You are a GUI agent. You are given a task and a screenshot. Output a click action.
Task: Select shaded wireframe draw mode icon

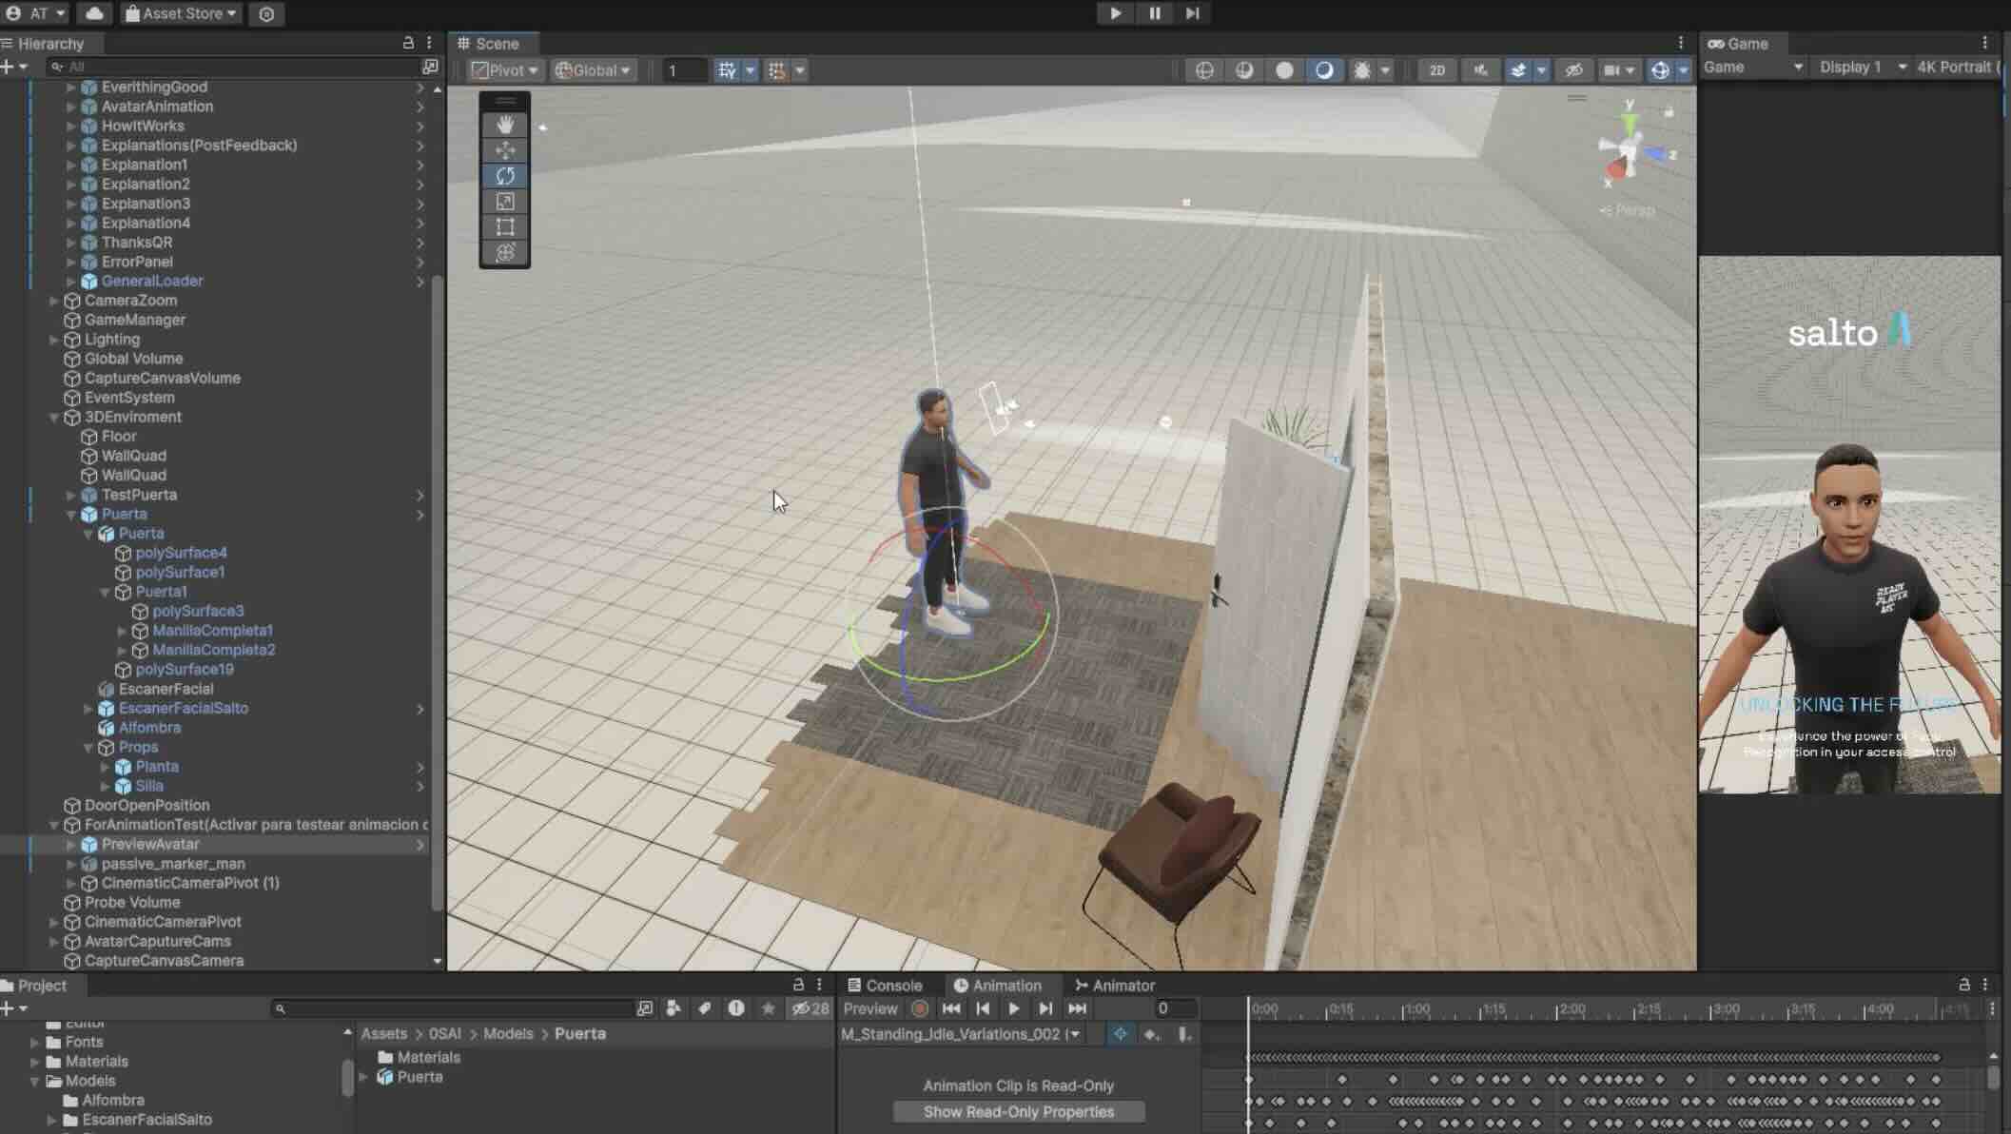(x=1244, y=70)
